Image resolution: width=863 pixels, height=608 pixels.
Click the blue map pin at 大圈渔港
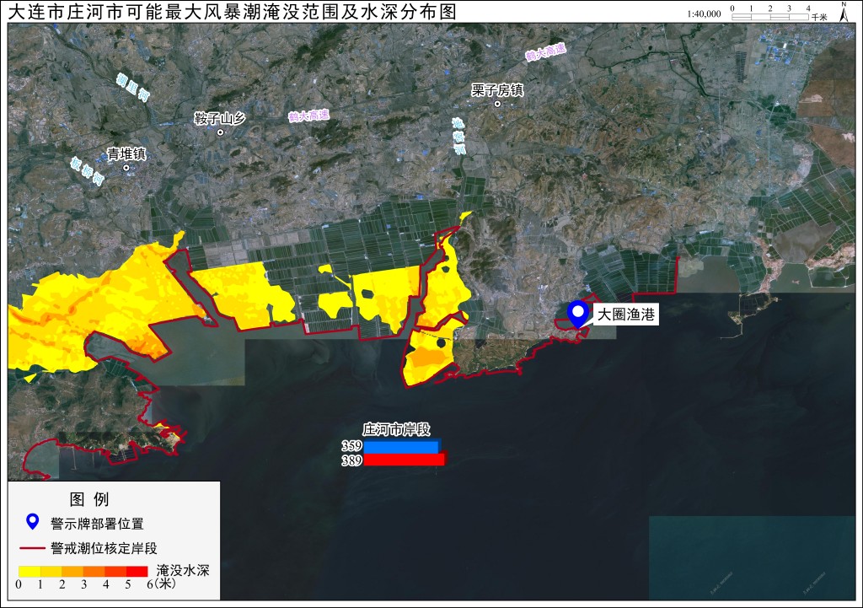pyautogui.click(x=578, y=315)
